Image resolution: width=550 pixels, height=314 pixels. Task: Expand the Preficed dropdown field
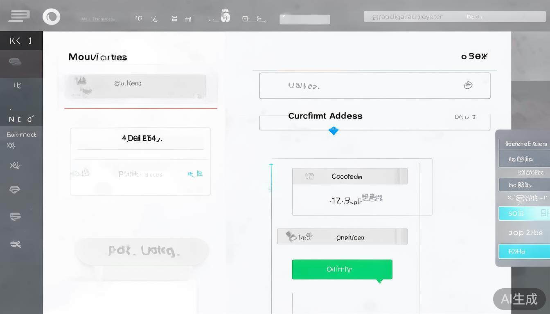343,236
